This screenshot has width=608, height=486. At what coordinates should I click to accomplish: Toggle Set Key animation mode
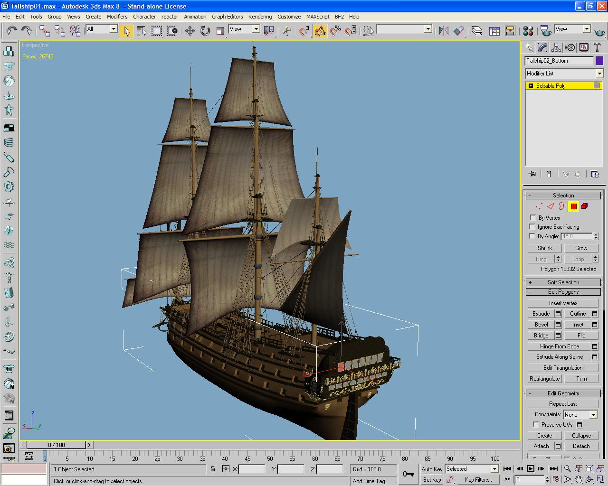point(432,479)
